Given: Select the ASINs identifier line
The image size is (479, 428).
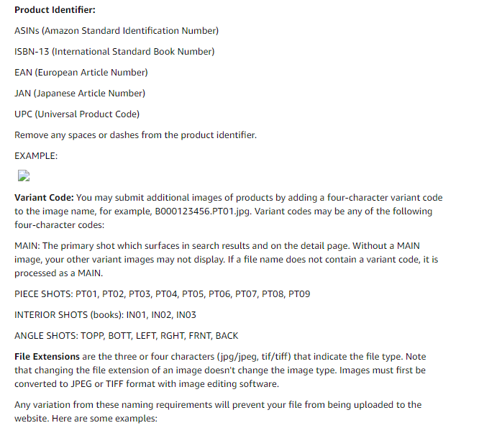Looking at the screenshot, I should pos(117,31).
